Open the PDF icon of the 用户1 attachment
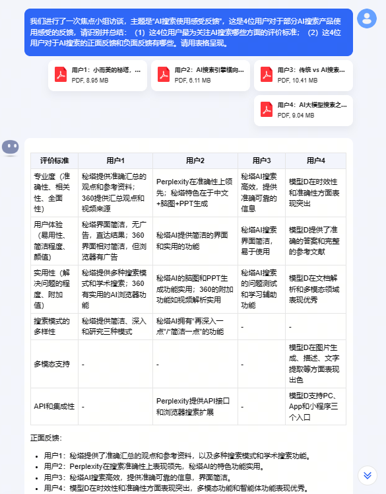 pos(61,75)
